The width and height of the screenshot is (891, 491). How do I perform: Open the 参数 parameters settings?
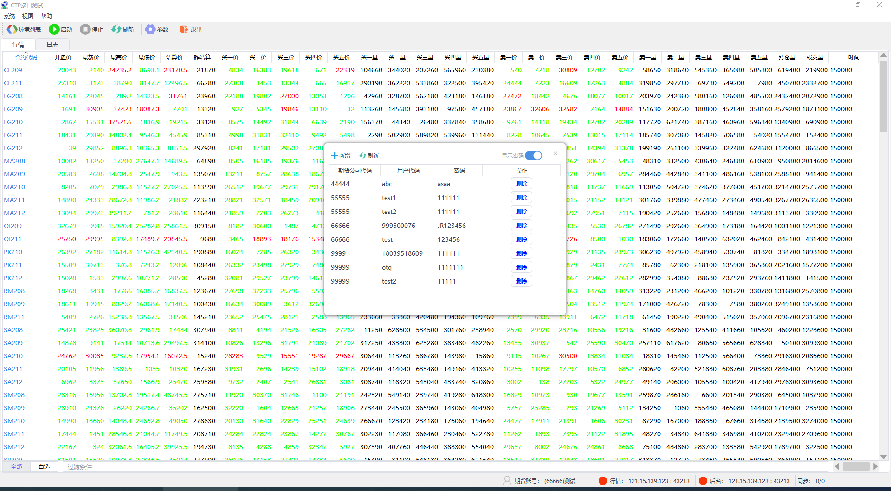156,29
